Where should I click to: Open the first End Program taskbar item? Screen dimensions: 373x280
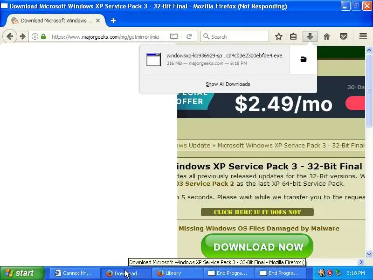228,273
